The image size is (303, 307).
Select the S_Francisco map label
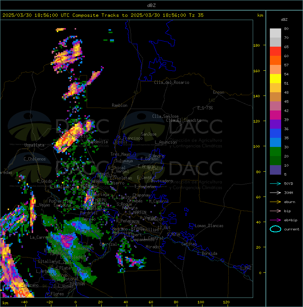coord(130,138)
